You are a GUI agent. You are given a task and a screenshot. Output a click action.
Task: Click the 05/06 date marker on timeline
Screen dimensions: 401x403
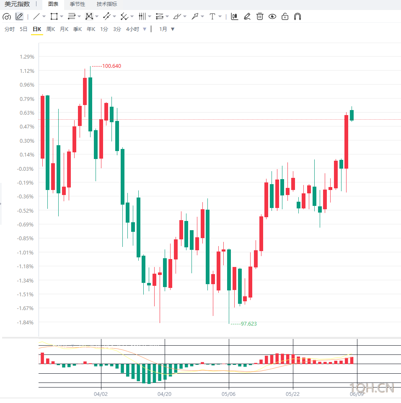point(228,394)
